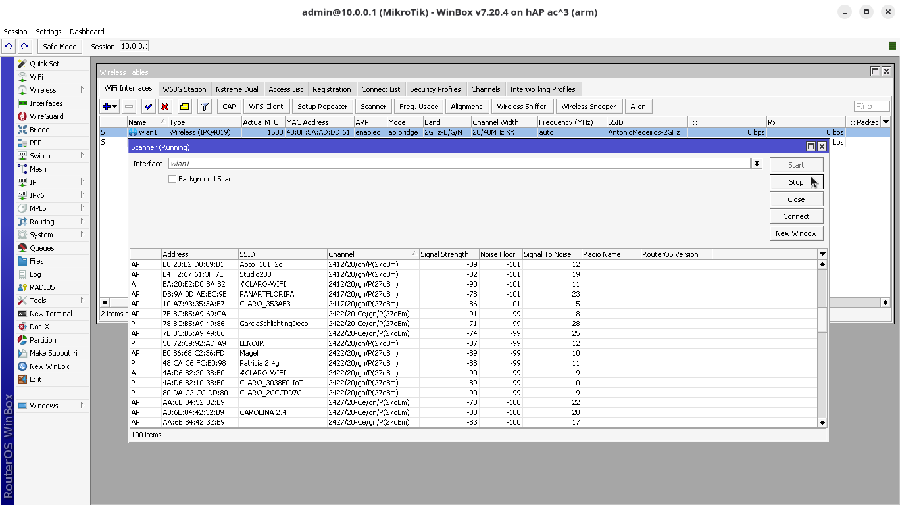Open the Settings menu
This screenshot has height=505, width=900.
point(48,32)
